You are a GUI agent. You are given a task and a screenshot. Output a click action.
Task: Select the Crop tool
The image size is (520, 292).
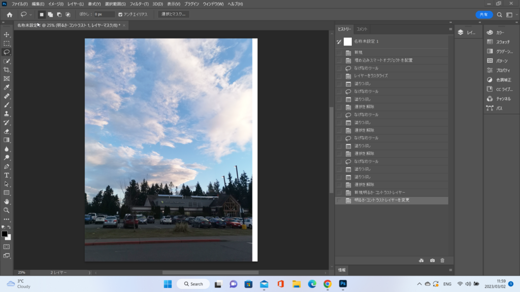[x=7, y=69]
